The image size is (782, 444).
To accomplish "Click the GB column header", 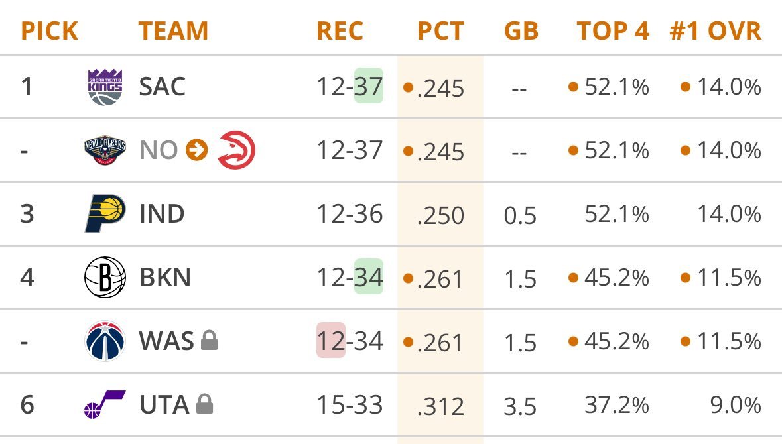I will click(521, 30).
